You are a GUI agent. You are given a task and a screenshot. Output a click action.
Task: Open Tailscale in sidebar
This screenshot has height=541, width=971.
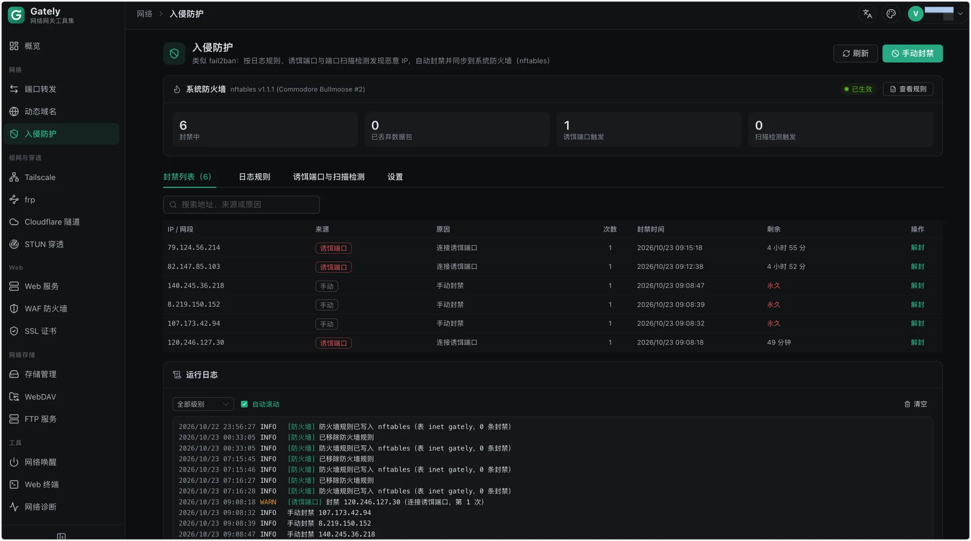(61, 178)
